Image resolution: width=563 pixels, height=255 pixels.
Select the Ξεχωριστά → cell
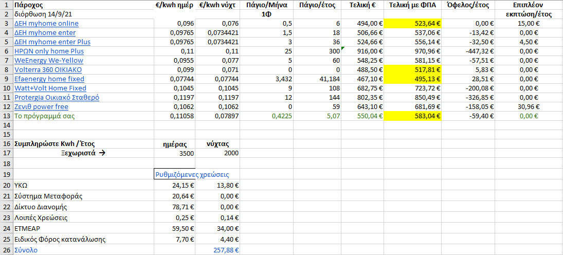(84, 153)
